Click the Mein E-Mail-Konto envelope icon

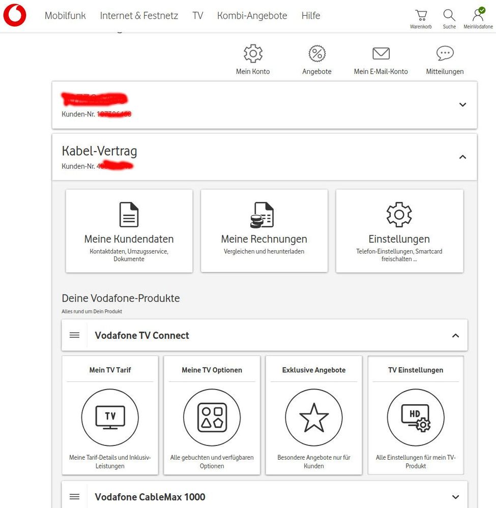pos(381,53)
